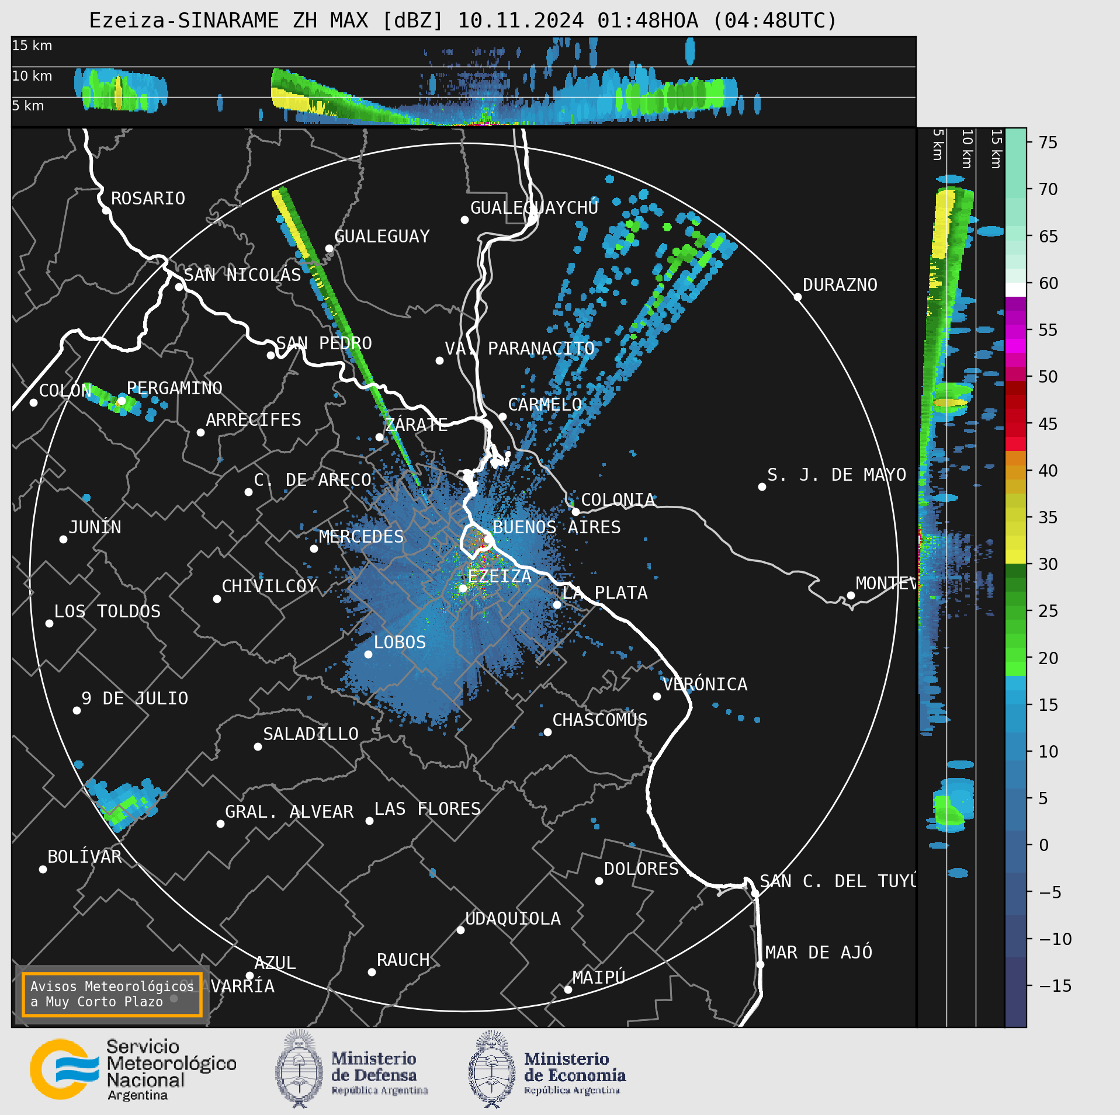
Task: Click the Ministerio de Economía emblem
Action: point(492,1069)
